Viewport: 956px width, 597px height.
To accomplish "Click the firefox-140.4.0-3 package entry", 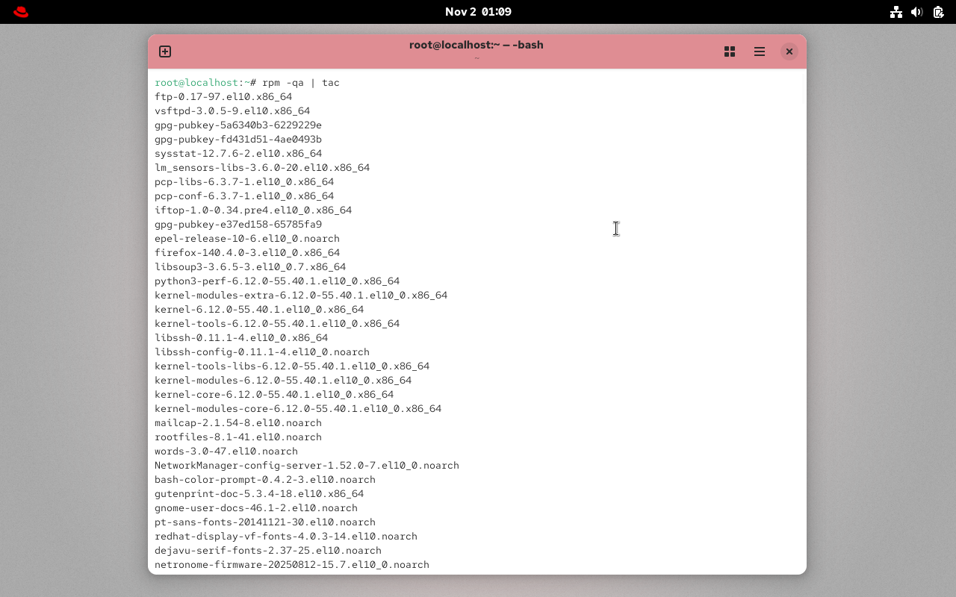I will click(x=247, y=252).
